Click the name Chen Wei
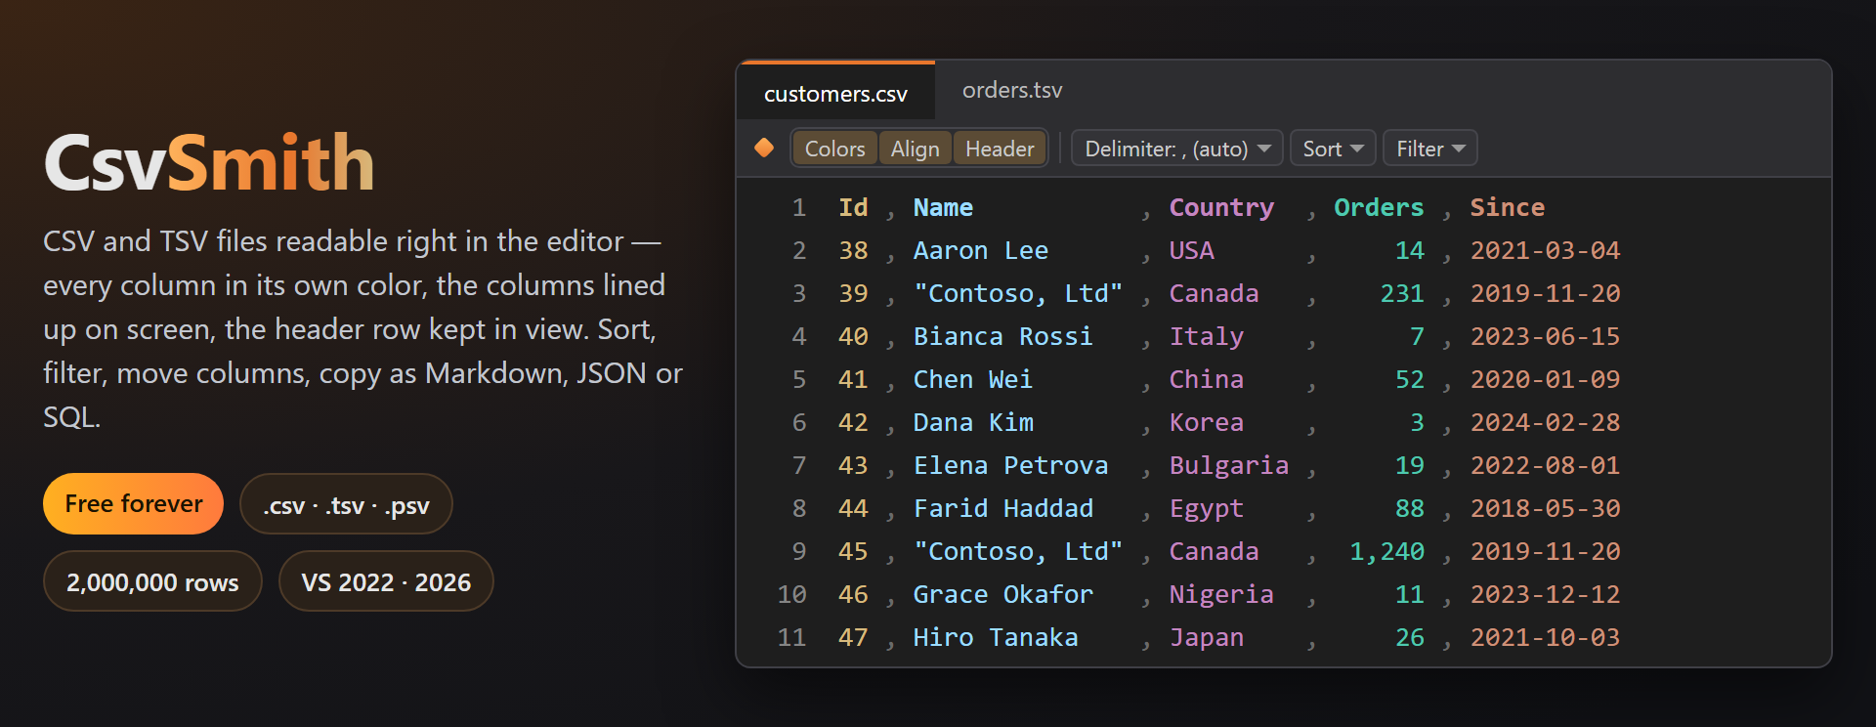The width and height of the screenshot is (1876, 727). [972, 379]
